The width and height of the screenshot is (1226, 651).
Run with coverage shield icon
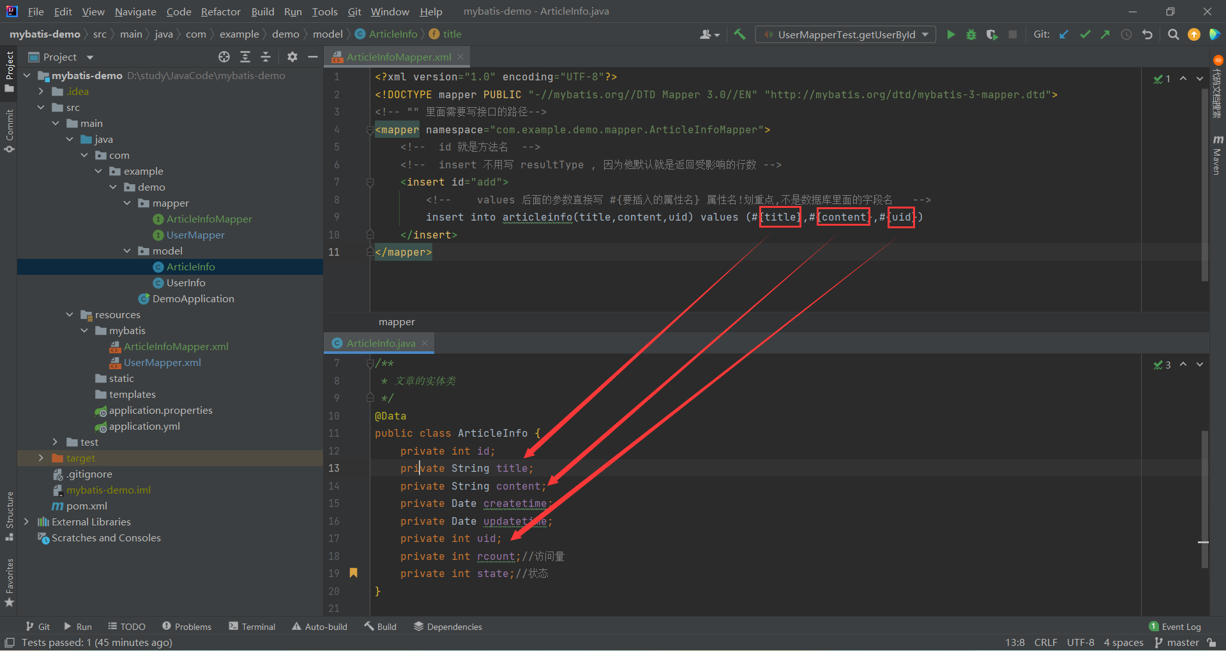point(992,34)
